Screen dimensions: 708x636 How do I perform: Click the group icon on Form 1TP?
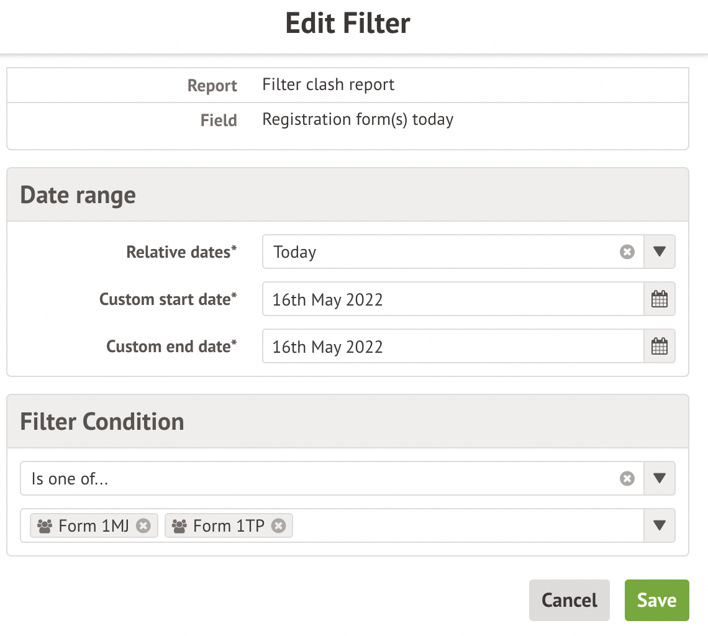(x=179, y=526)
